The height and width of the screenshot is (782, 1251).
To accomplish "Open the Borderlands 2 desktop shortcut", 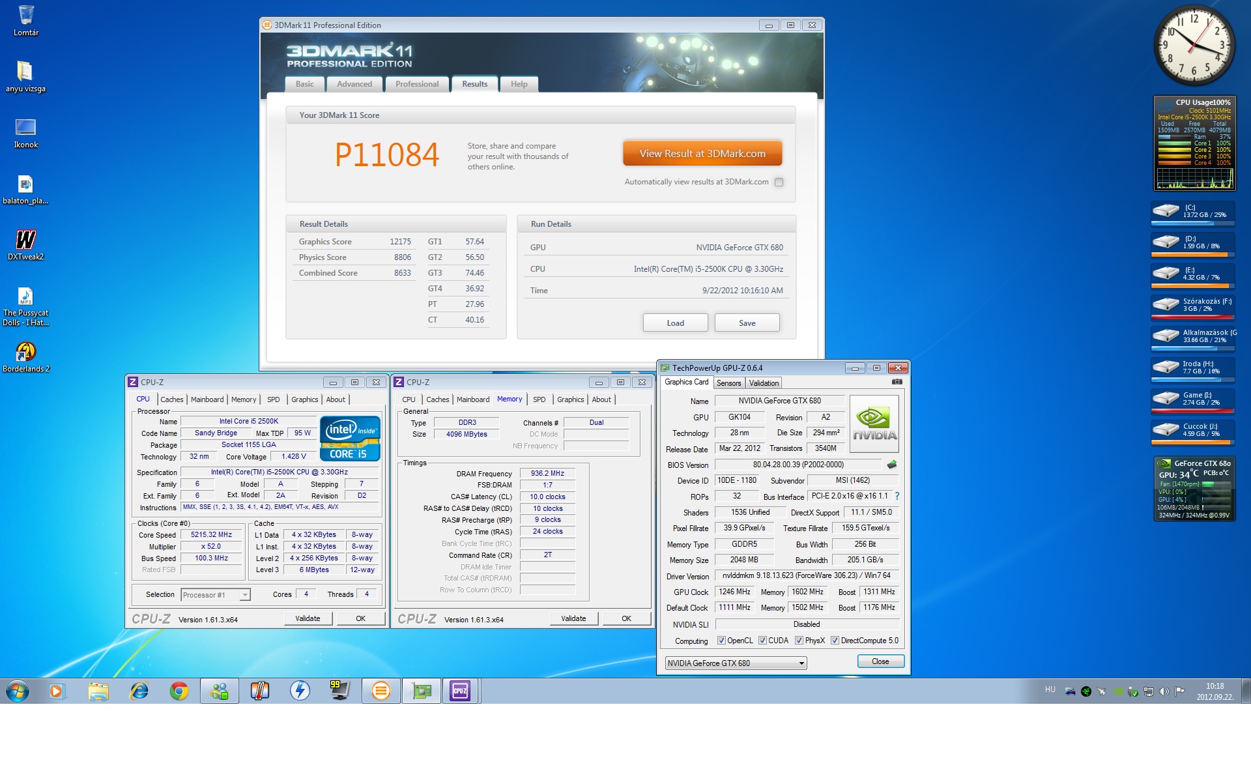I will 25,352.
